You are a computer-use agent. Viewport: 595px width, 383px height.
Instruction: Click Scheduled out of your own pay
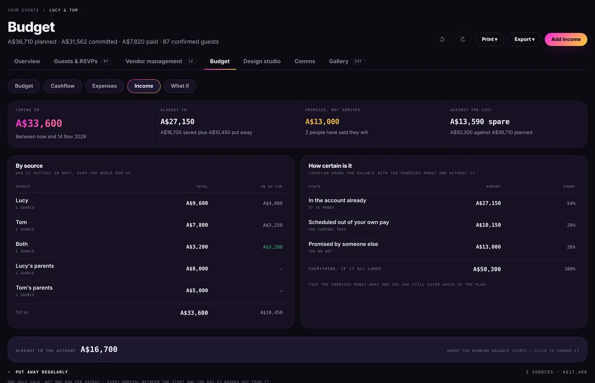click(349, 222)
